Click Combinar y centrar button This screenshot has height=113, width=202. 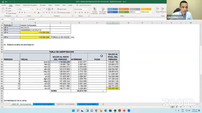pyautogui.click(x=64, y=13)
